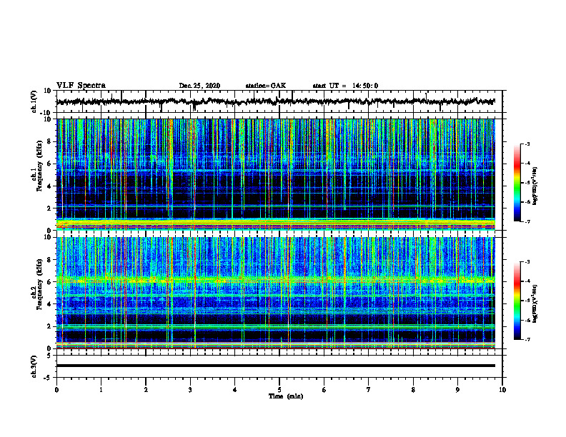The height and width of the screenshot is (437, 566).
Task: Click the "-7" label on ch.2 colorbar
Action: pos(527,339)
